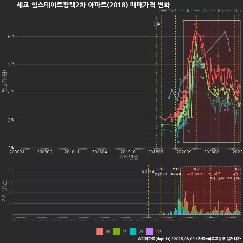Click the '전용면적(㎡)' legend heading
243x243 pixels.
(167, 10)
